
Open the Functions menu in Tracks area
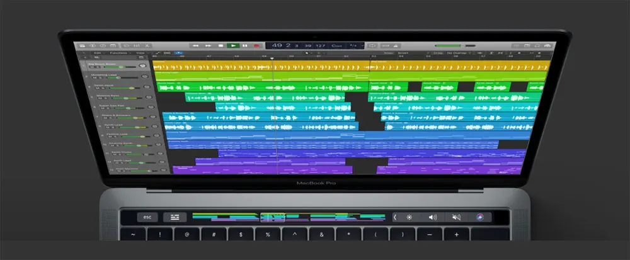click(x=118, y=53)
